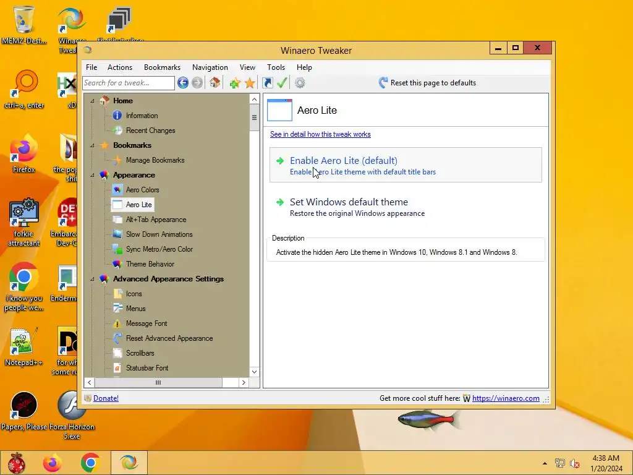
Task: Open the View menu
Action: pyautogui.click(x=247, y=67)
